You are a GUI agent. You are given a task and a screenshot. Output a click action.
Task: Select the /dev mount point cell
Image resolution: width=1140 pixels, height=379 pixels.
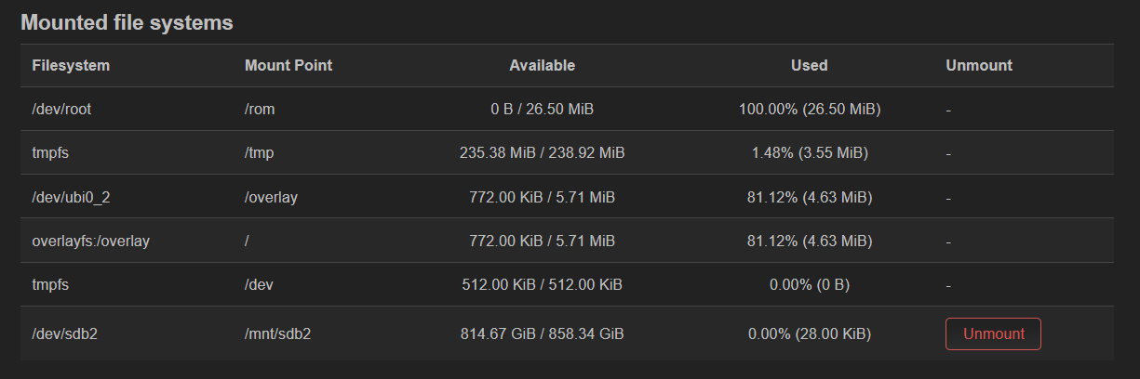259,284
